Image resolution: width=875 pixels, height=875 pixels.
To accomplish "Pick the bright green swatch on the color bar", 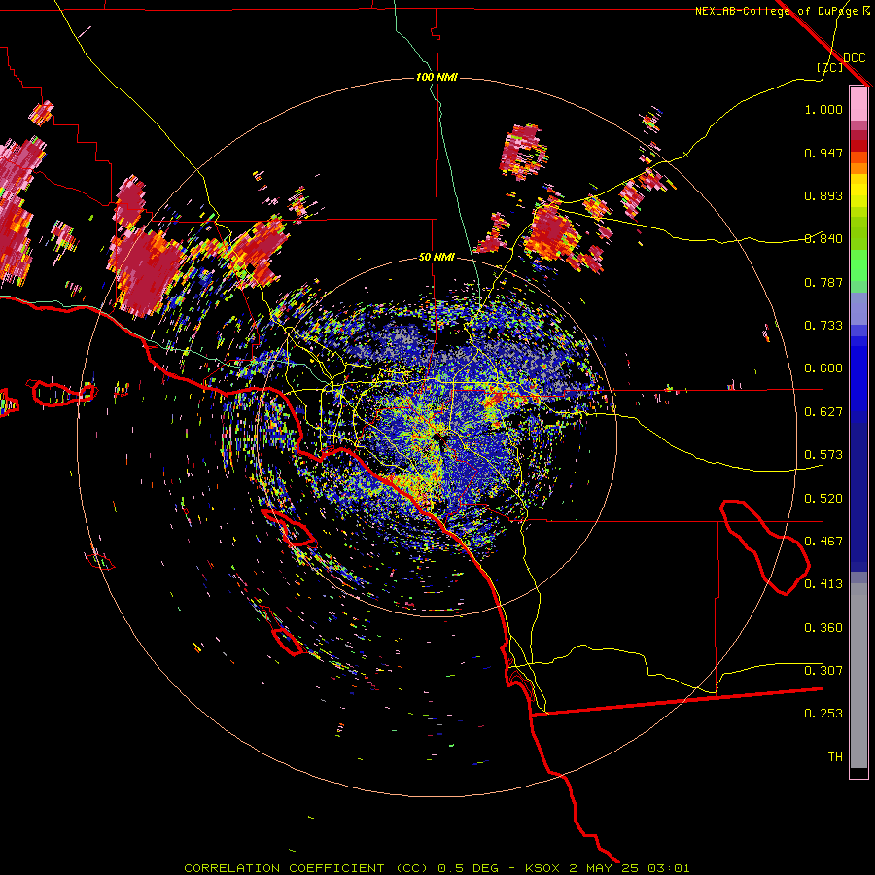I will 858,265.
